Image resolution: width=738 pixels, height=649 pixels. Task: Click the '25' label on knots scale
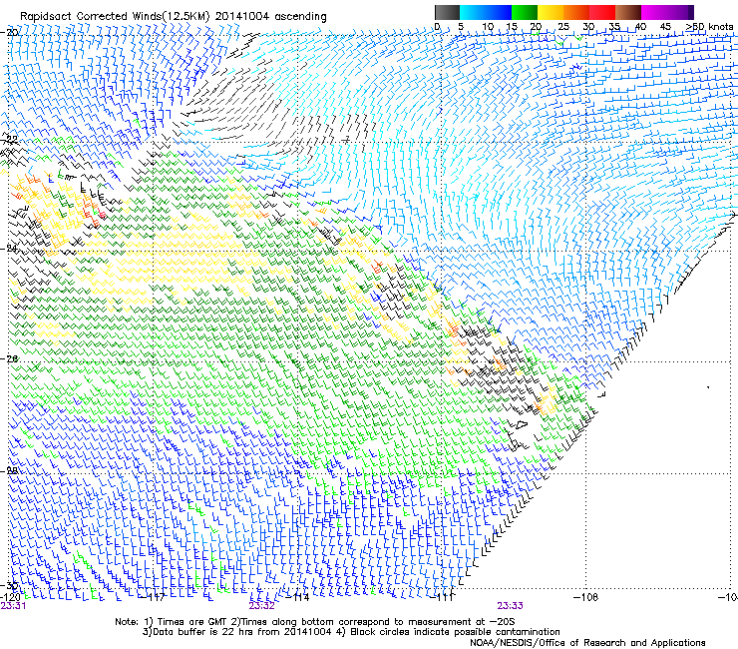pos(563,27)
